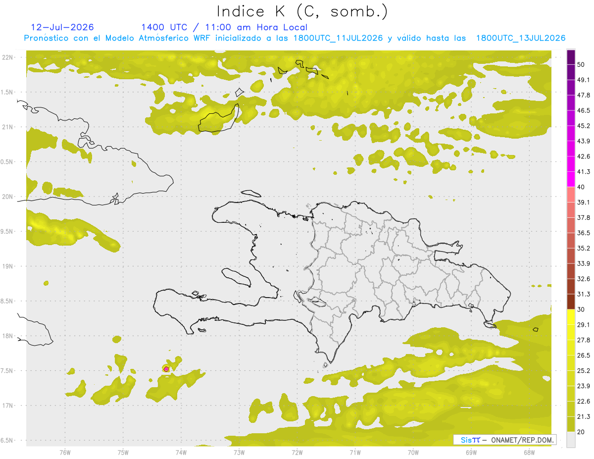The height and width of the screenshot is (459, 594).
Task: Click scale label "32.6"
Action: point(584,279)
